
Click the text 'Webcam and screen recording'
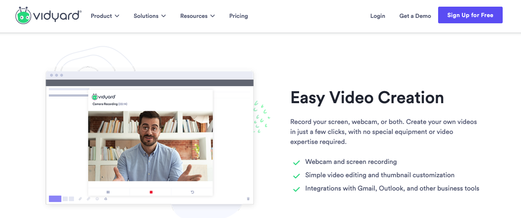click(x=351, y=162)
